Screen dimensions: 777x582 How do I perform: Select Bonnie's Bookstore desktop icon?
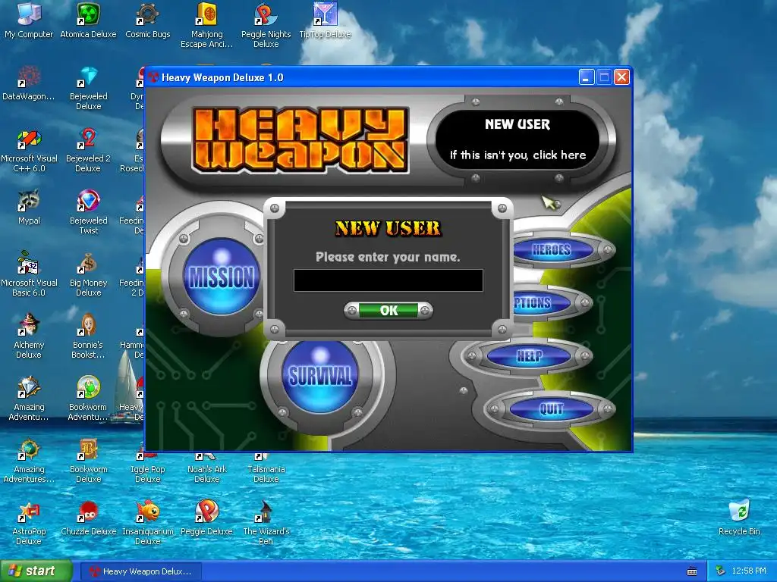point(88,336)
